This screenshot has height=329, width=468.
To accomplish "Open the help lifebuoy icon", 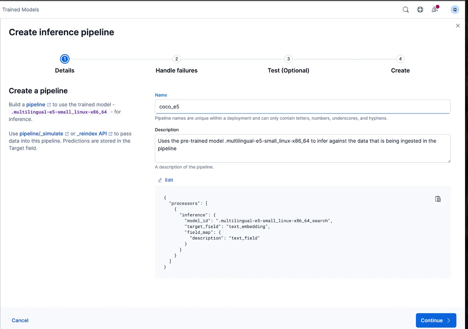I will pos(420,10).
